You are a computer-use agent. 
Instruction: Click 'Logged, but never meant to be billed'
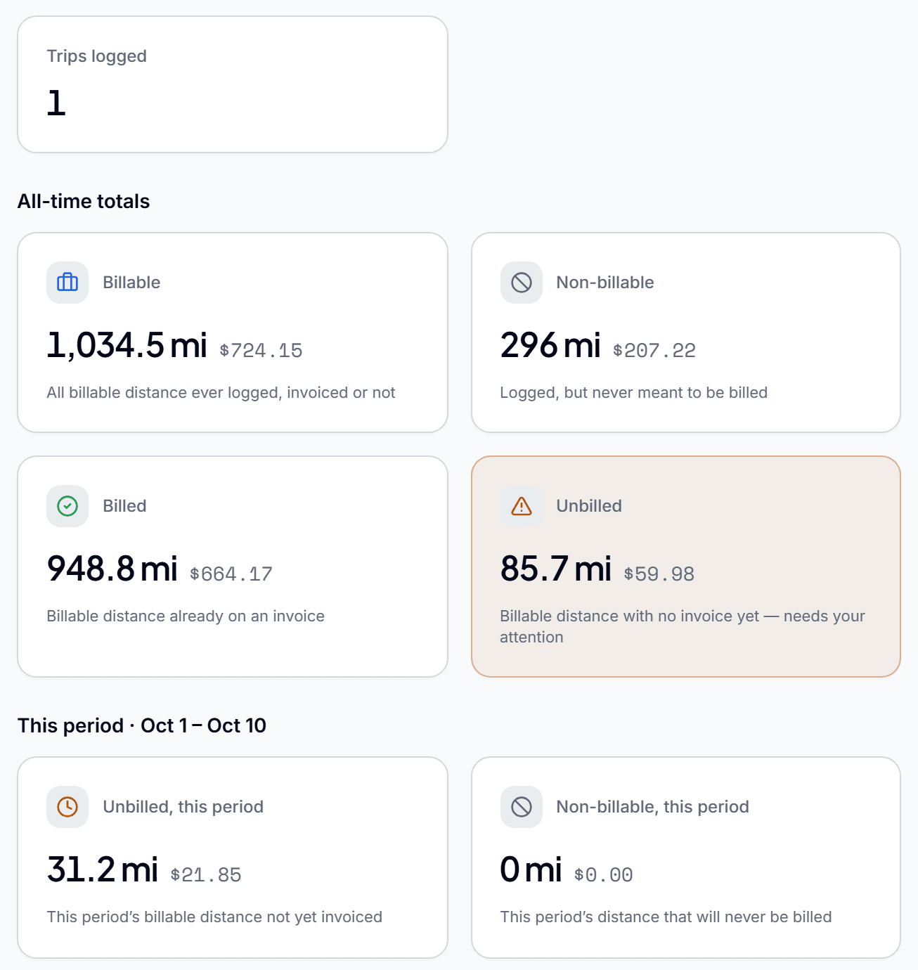click(x=634, y=392)
